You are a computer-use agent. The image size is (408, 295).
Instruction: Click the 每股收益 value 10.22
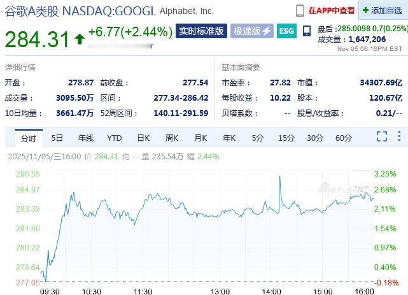click(280, 98)
